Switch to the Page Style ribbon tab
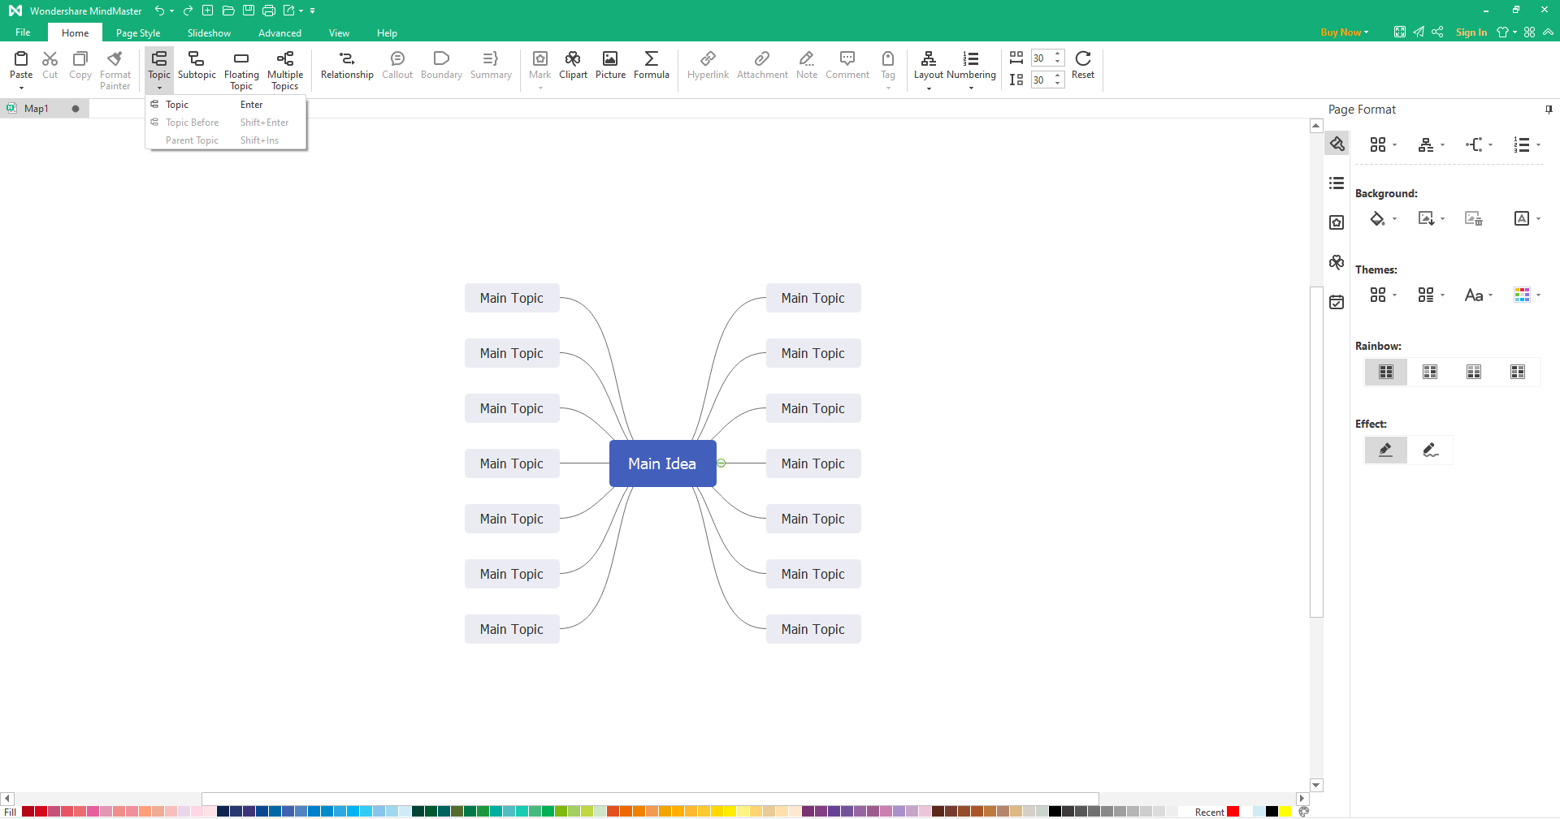This screenshot has width=1560, height=819. pos(137,32)
